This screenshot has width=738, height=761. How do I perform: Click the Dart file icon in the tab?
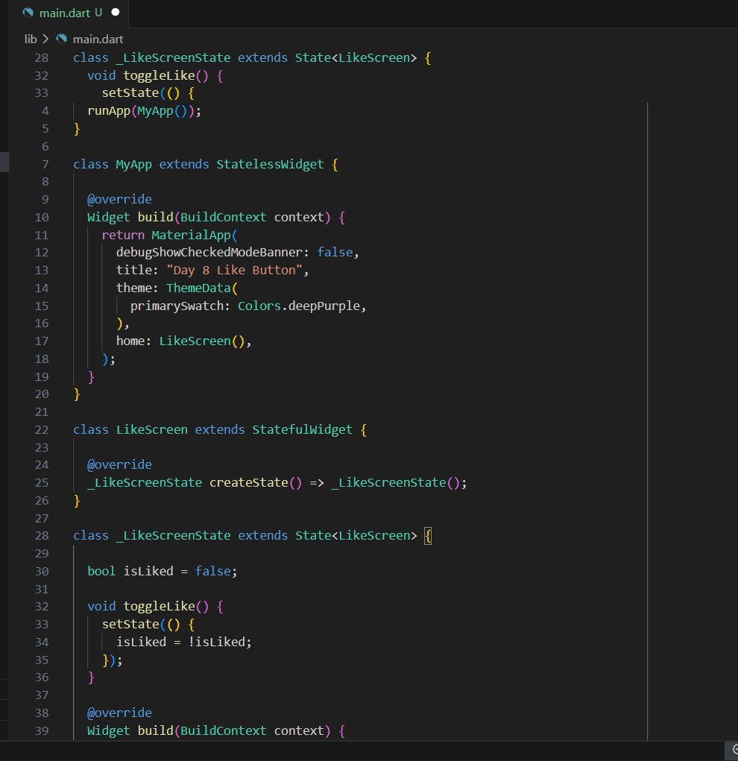28,13
